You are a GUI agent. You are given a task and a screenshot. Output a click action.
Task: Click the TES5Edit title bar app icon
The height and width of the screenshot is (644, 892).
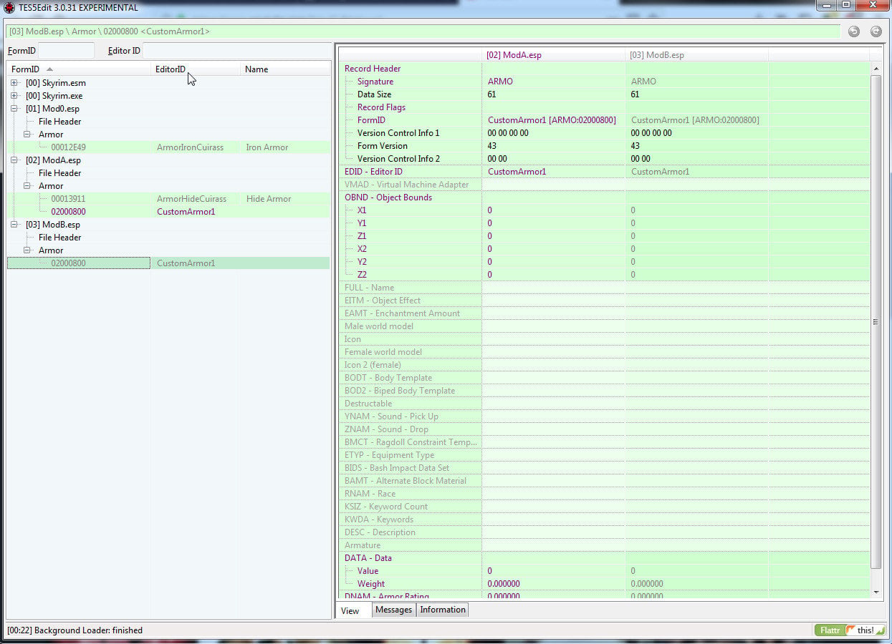coord(10,8)
